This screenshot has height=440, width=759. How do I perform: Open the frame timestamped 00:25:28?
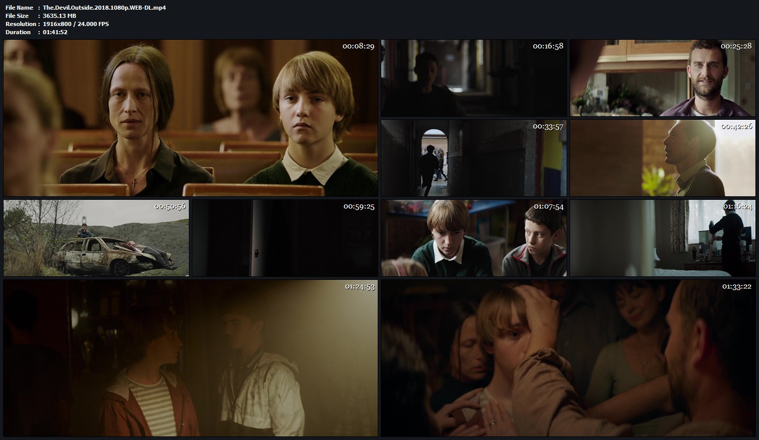pyautogui.click(x=663, y=78)
